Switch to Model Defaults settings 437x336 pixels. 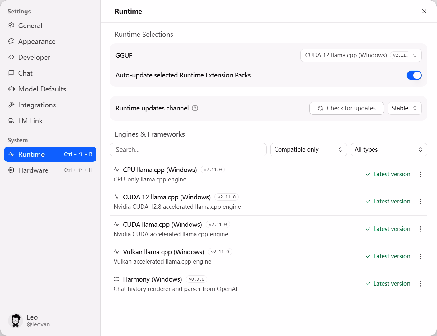42,89
